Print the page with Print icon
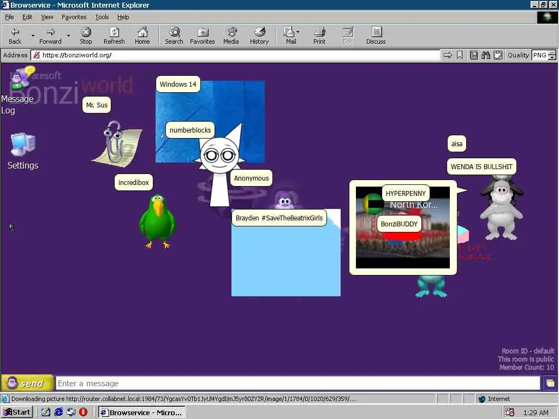This screenshot has width=559, height=419. click(x=319, y=36)
